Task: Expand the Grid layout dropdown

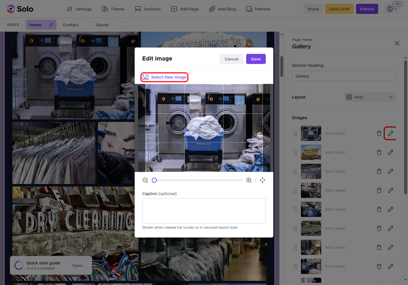Action: [x=370, y=97]
